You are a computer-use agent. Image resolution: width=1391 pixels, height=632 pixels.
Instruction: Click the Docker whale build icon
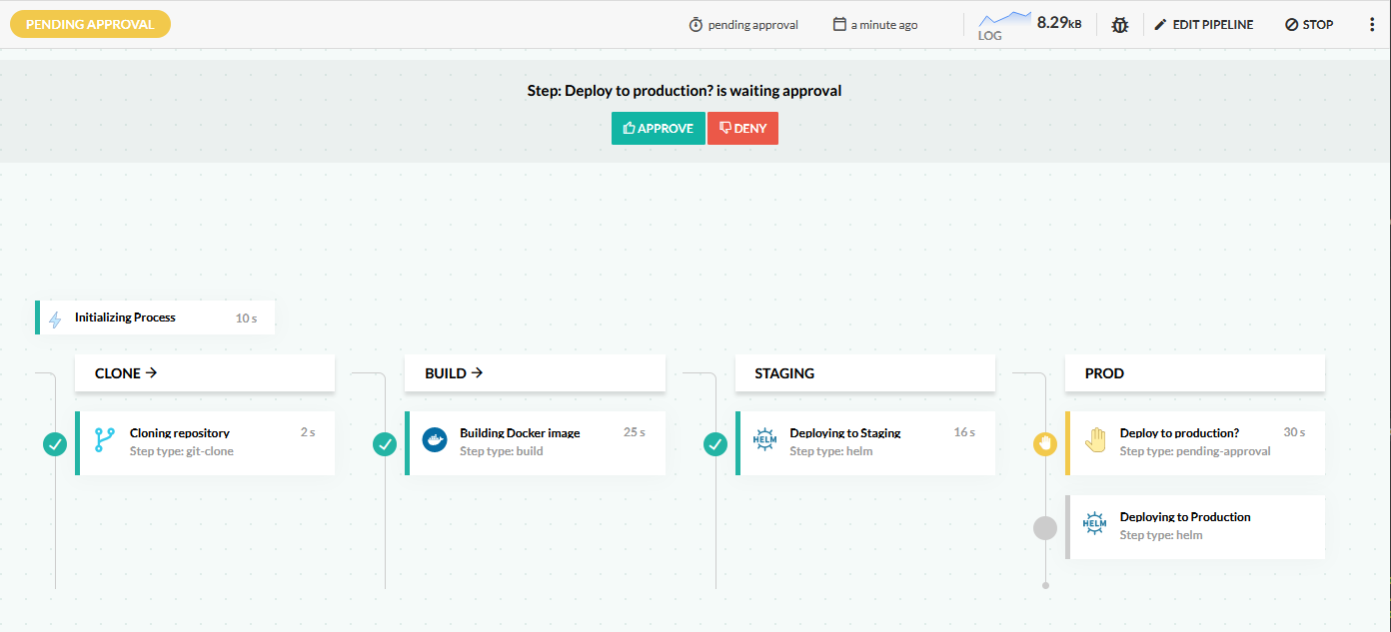click(435, 441)
